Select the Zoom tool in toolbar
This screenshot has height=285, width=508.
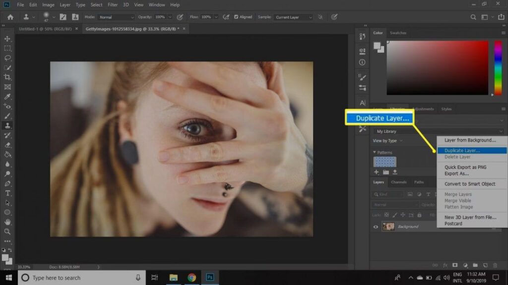tap(7, 231)
